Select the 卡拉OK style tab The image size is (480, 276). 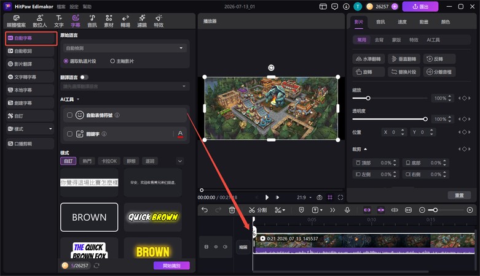(109, 161)
